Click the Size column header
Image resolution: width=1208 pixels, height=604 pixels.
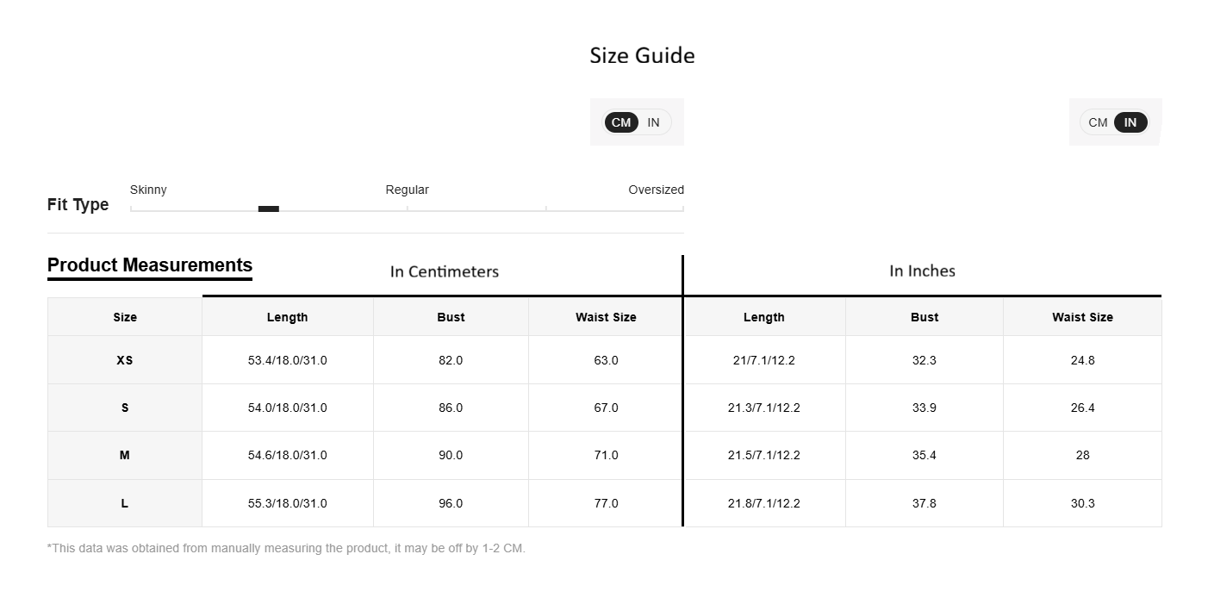coord(125,317)
